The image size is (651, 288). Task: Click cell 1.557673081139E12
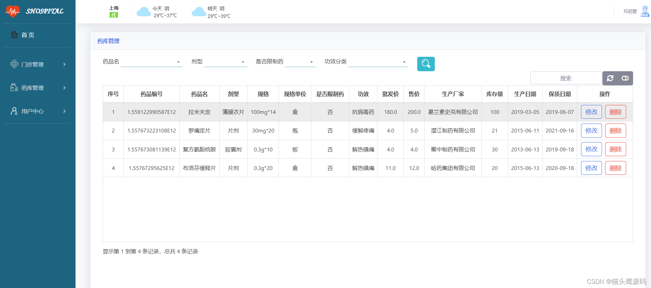(x=151, y=150)
